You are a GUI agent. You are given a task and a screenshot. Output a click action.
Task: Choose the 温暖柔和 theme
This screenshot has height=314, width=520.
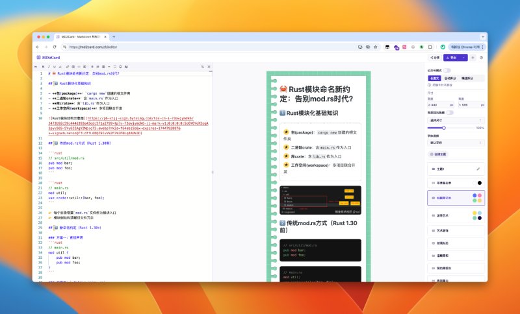pos(456,256)
